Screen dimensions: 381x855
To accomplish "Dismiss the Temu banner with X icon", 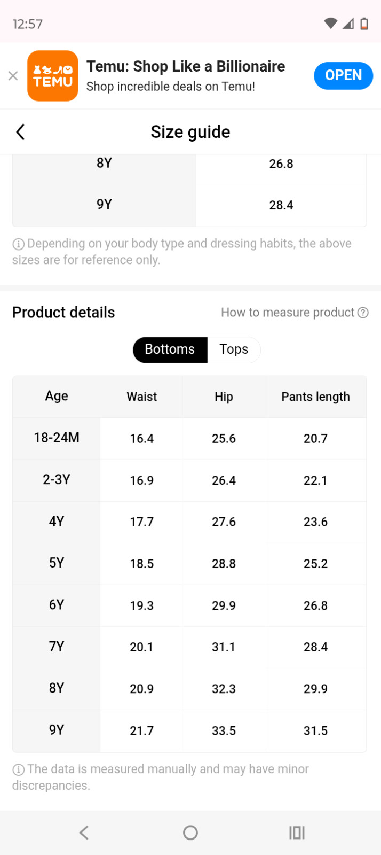I will 13,76.
